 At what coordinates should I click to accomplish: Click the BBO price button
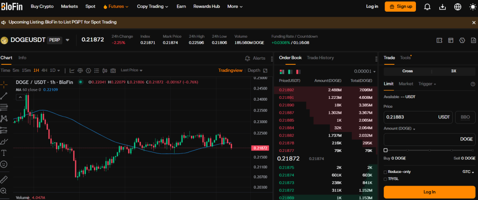465,117
